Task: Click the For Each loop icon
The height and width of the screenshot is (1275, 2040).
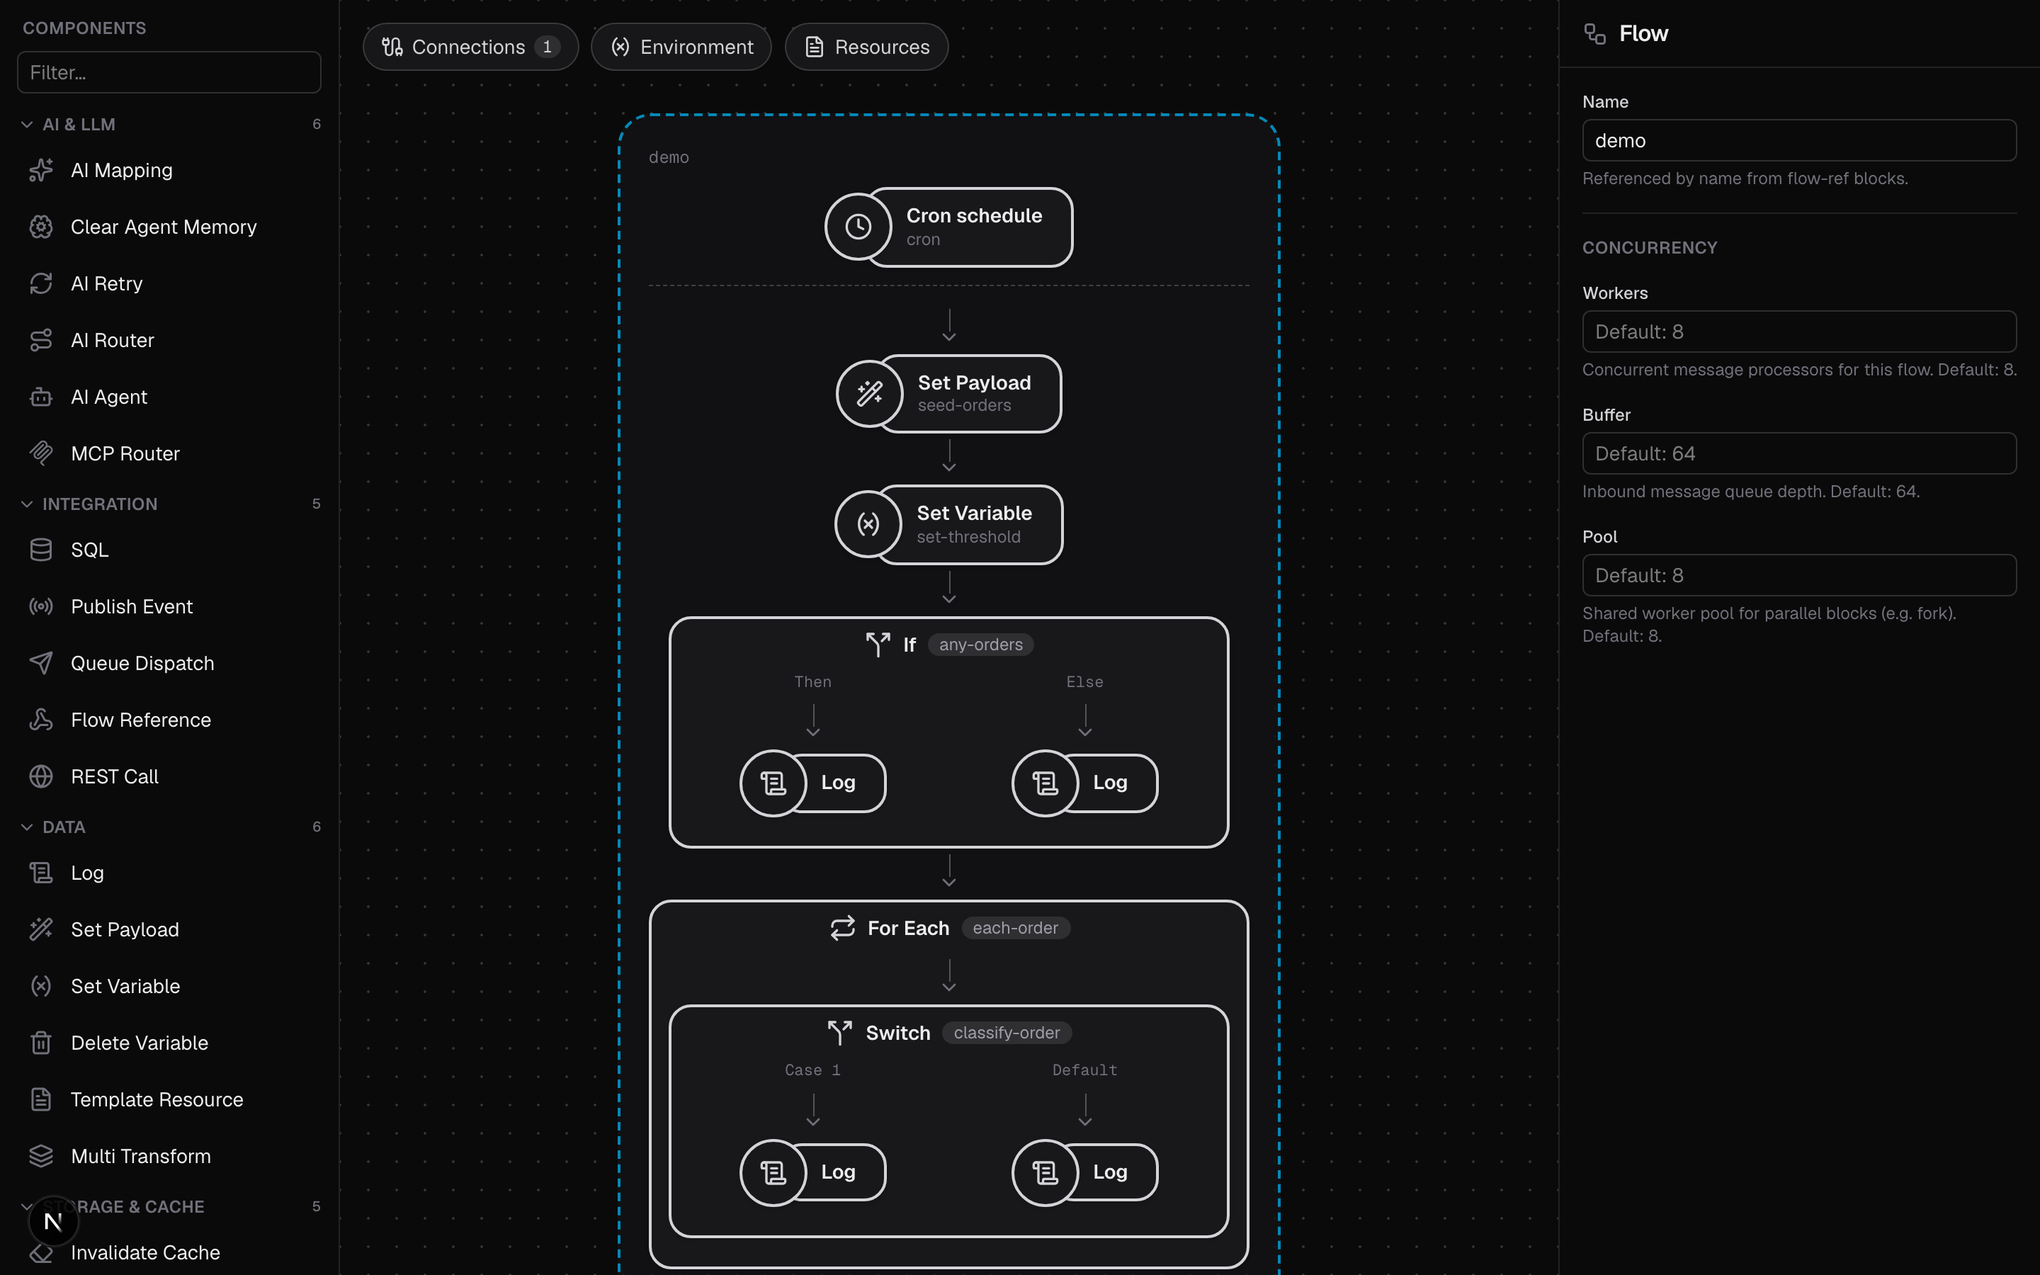Action: (x=842, y=928)
